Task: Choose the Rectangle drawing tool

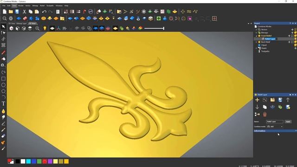Action: [3, 78]
